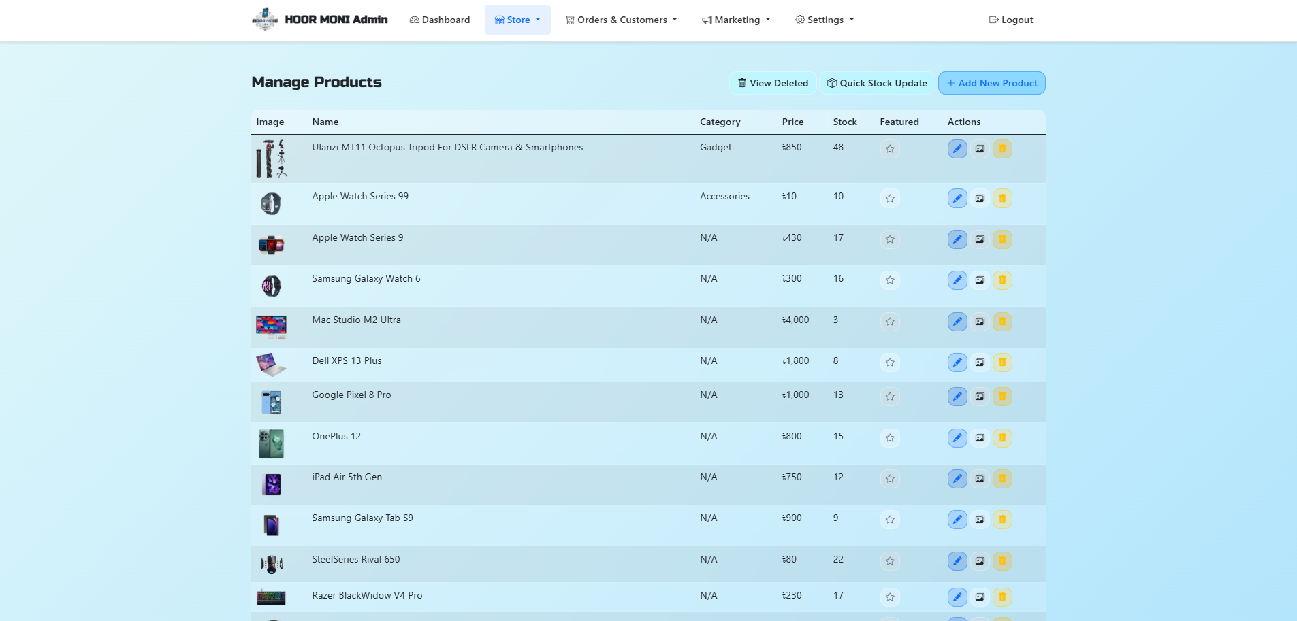Open the Orders & Customers dropdown

click(621, 20)
